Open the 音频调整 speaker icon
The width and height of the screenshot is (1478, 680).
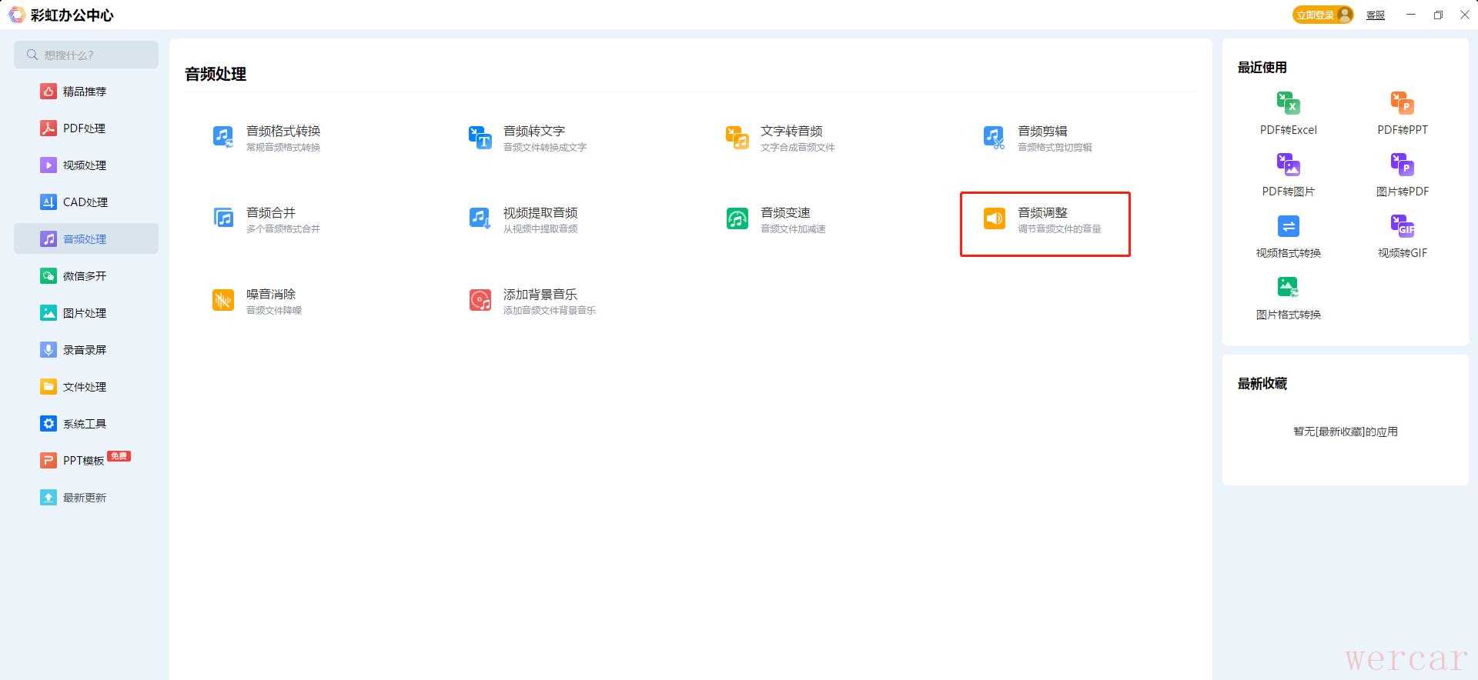(x=994, y=218)
